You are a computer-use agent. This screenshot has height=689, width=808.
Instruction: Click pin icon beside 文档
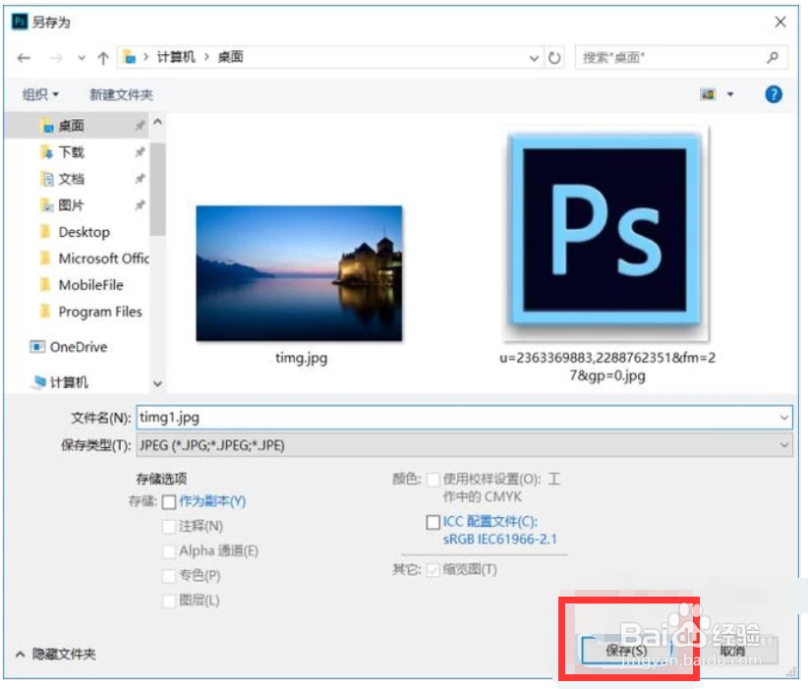140,179
